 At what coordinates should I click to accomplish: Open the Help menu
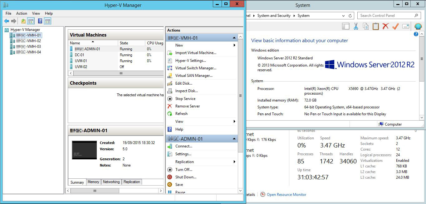tap(49, 13)
